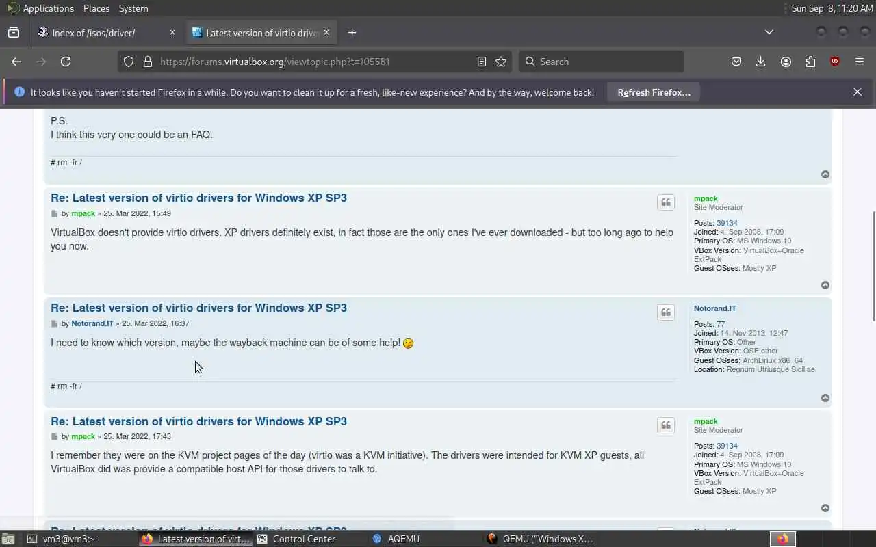
Task: Bookmark this page with the star
Action: tap(501, 62)
